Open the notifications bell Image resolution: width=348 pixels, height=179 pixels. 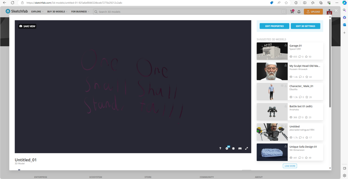299,12
